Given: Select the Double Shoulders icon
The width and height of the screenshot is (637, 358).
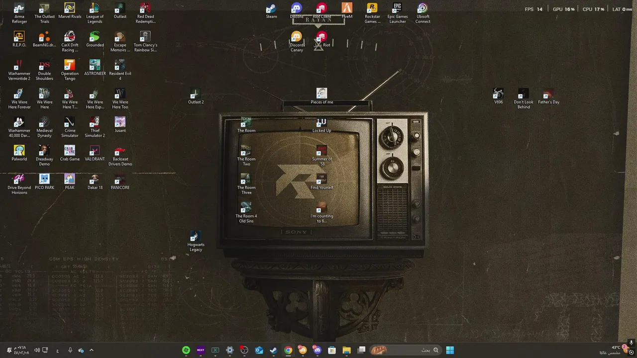Looking at the screenshot, I should pyautogui.click(x=44, y=71).
